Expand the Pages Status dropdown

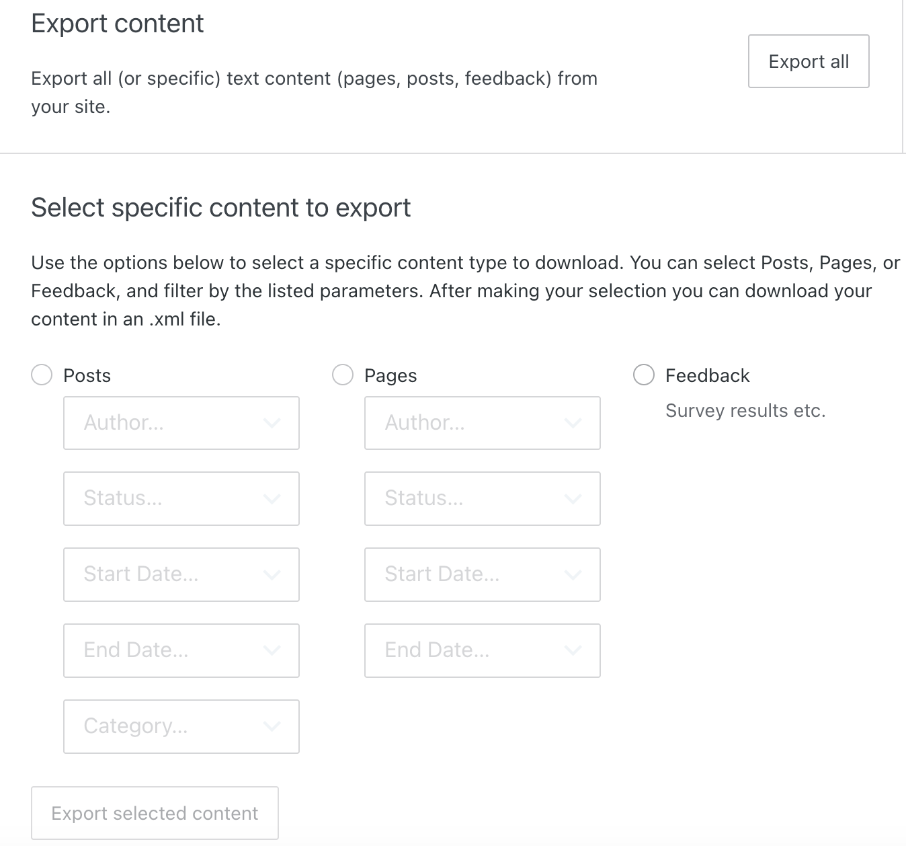pos(483,498)
